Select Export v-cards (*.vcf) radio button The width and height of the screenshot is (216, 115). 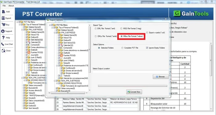point(147,33)
